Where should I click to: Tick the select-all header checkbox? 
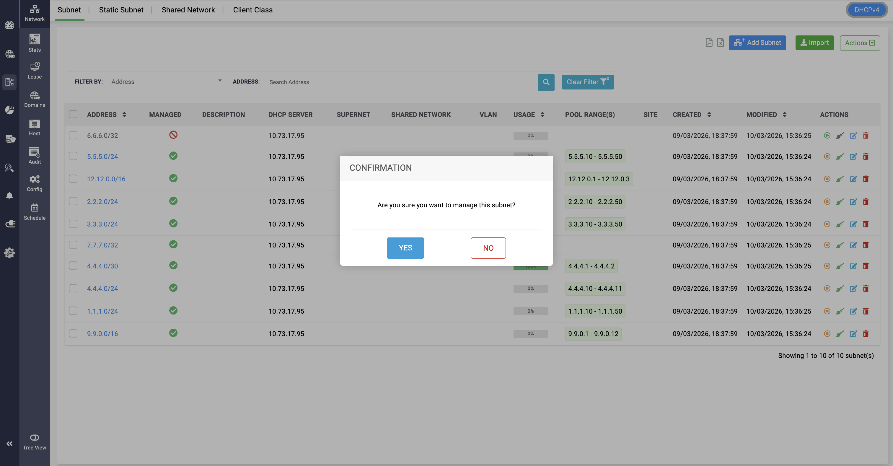pyautogui.click(x=73, y=114)
